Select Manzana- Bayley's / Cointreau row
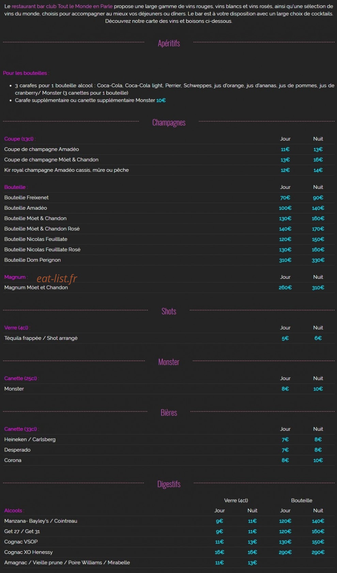The image size is (337, 573). click(x=169, y=521)
